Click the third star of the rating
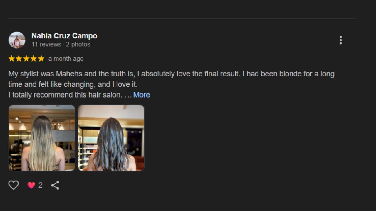 click(26, 59)
